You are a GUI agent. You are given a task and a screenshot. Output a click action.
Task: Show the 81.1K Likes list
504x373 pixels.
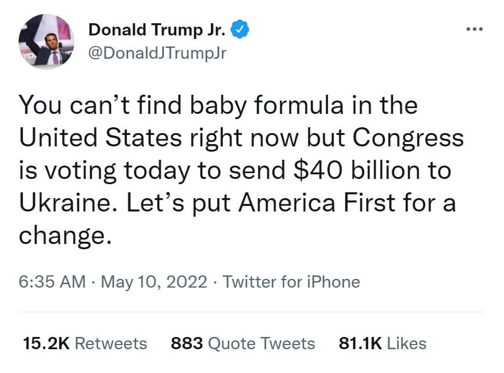click(382, 343)
